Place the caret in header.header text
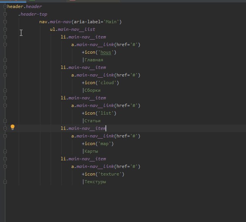246x222 pixels. coord(24,6)
